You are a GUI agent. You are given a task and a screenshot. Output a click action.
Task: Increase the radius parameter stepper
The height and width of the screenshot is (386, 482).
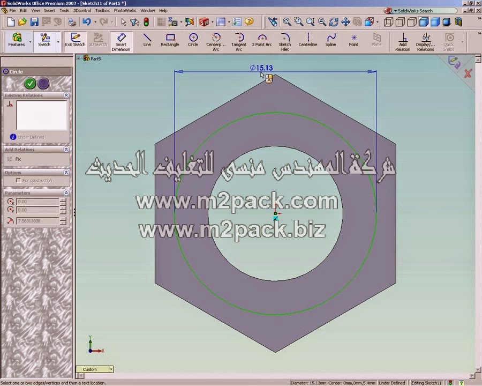pos(63,219)
